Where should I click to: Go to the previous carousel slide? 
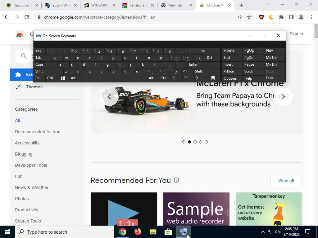(109, 97)
